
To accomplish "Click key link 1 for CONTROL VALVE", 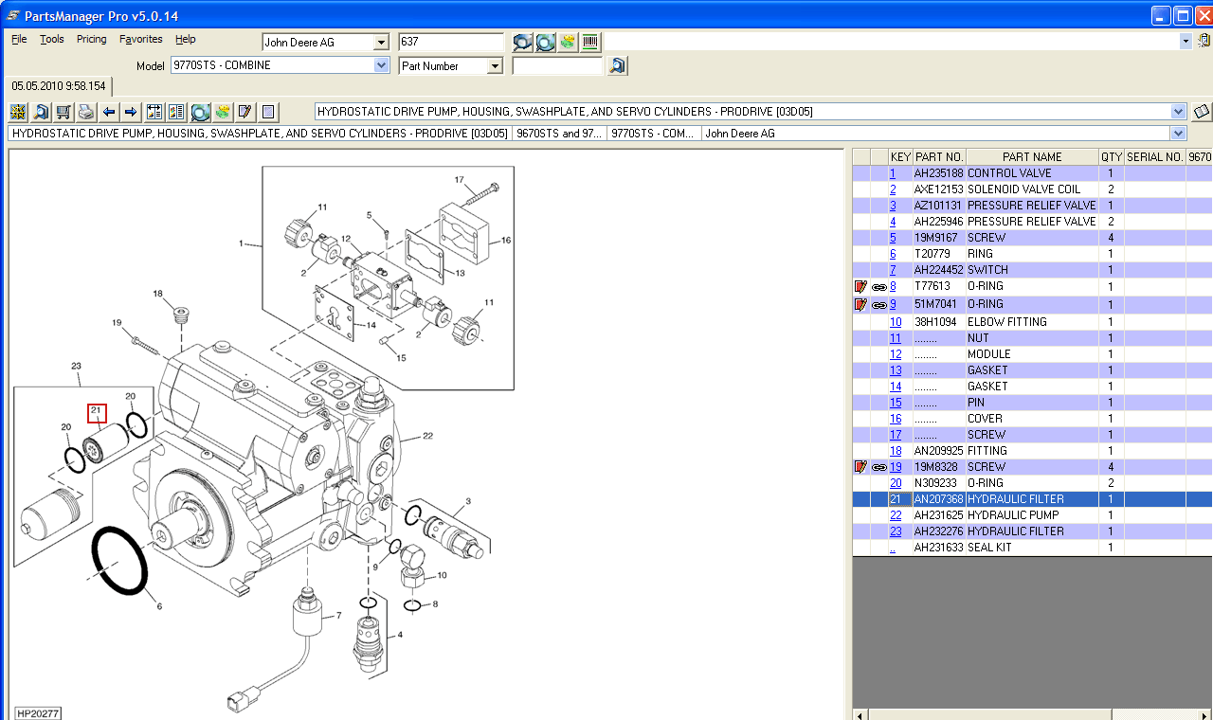I will [x=893, y=173].
